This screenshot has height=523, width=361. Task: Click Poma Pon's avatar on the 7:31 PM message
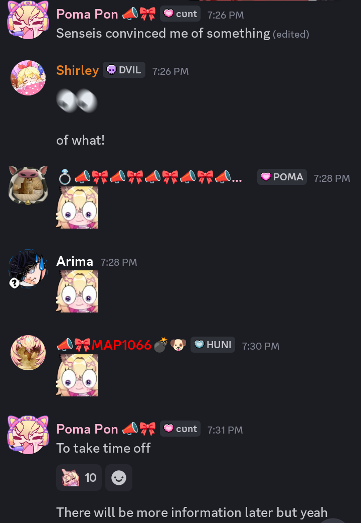point(28,435)
